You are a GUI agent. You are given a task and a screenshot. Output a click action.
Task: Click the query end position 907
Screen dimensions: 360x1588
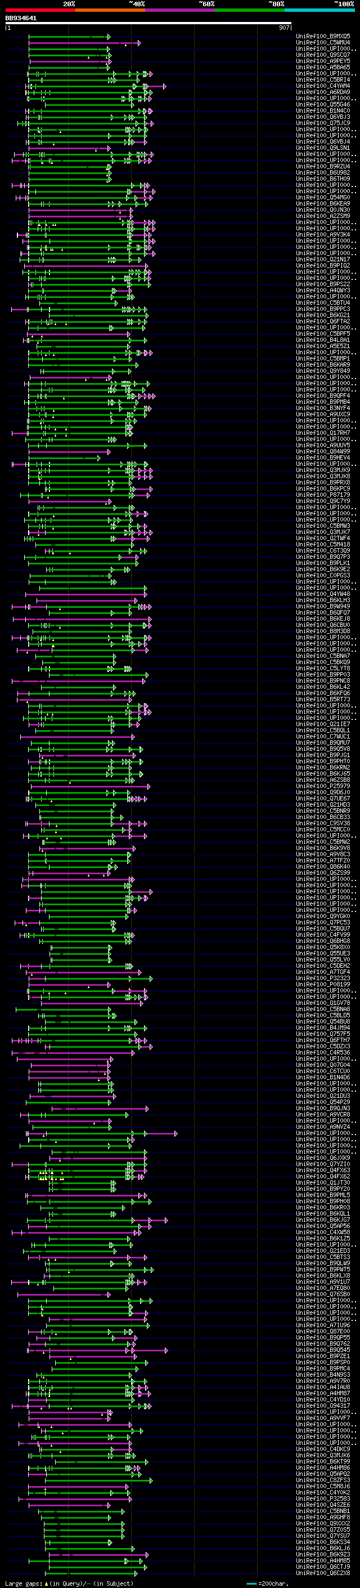point(283,28)
